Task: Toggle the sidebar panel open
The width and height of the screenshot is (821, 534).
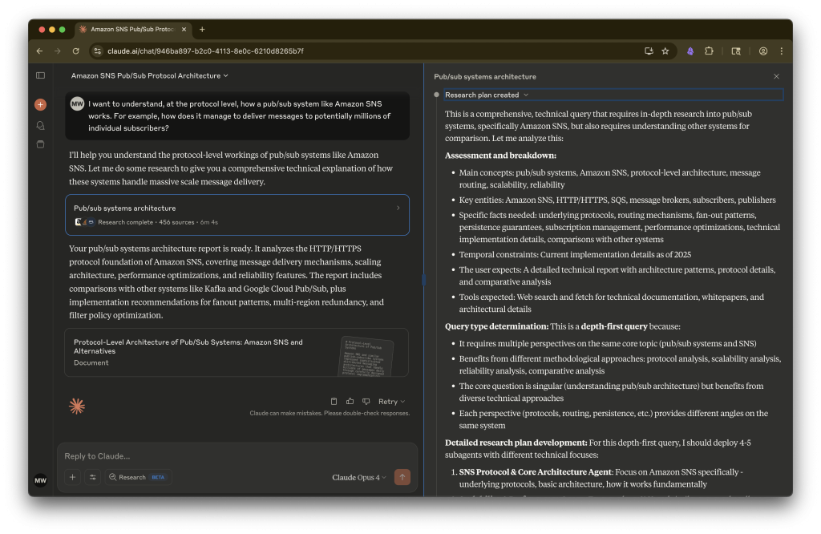Action: 40,75
